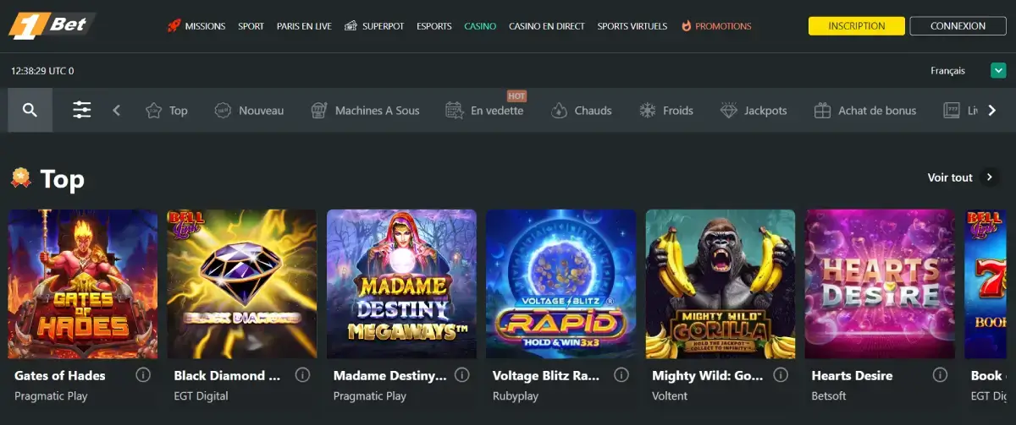
Task: Open the Casino menu item
Action: 480,26
